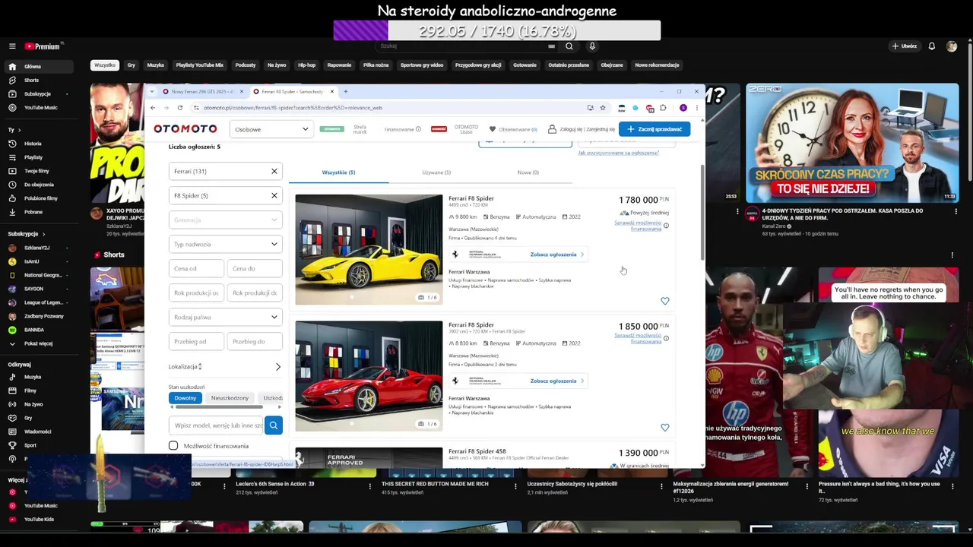Open the browser three-dot menu
Screen dimensions: 973x547
(x=696, y=108)
